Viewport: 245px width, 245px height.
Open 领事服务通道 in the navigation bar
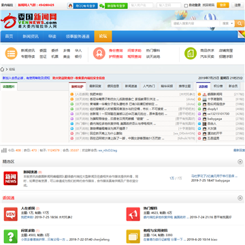[x=78, y=37]
